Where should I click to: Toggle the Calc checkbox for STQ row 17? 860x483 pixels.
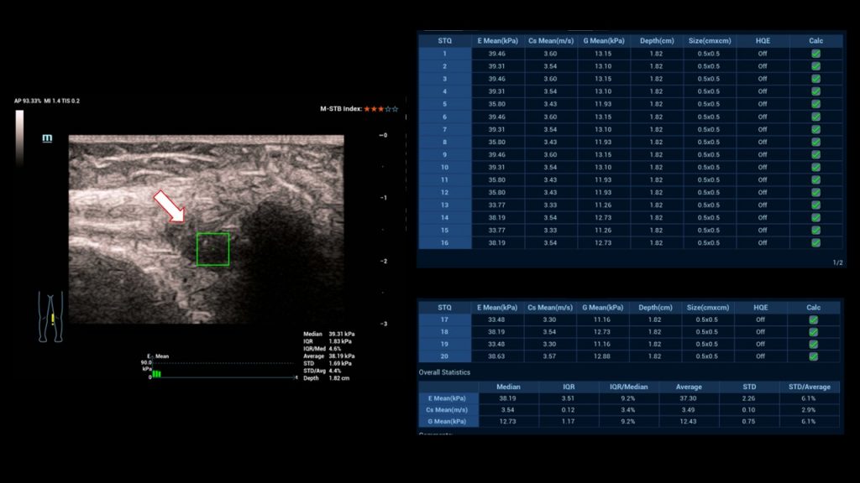[x=813, y=319]
